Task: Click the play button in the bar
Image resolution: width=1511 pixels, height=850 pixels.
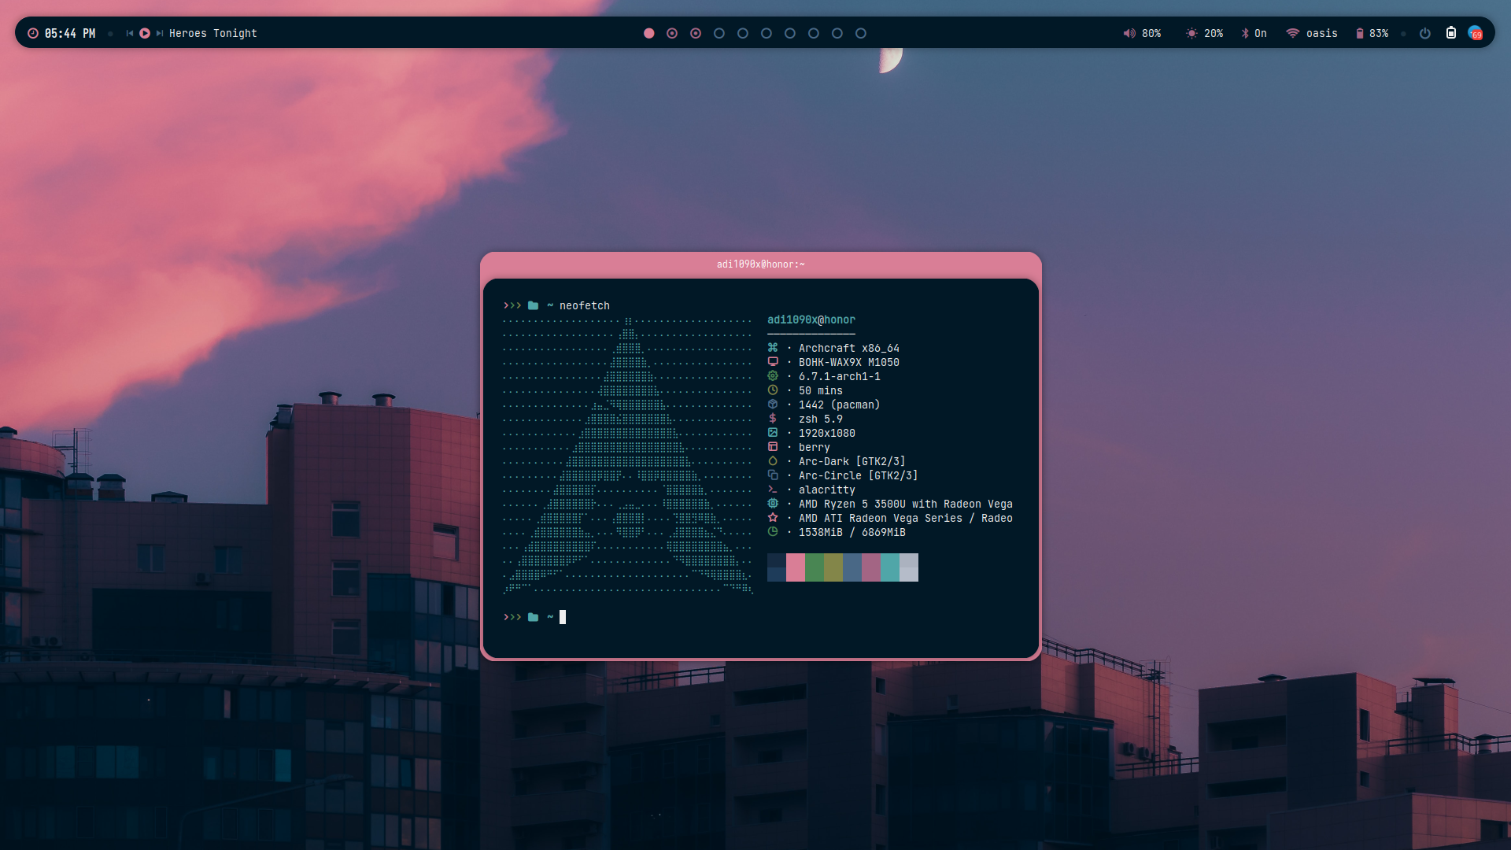Action: [x=145, y=33]
